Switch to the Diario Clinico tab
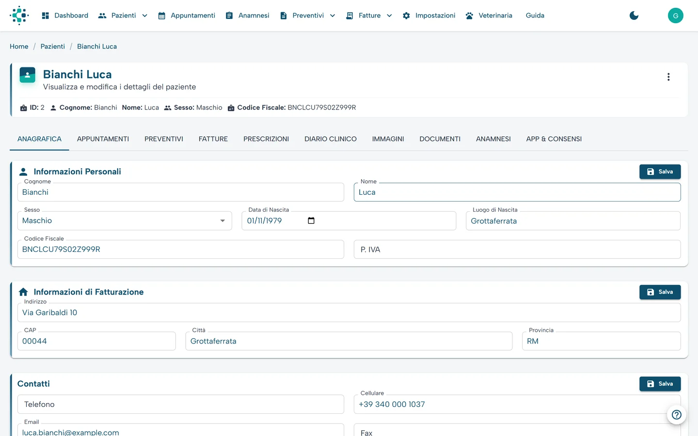Image resolution: width=698 pixels, height=436 pixels. pyautogui.click(x=331, y=139)
